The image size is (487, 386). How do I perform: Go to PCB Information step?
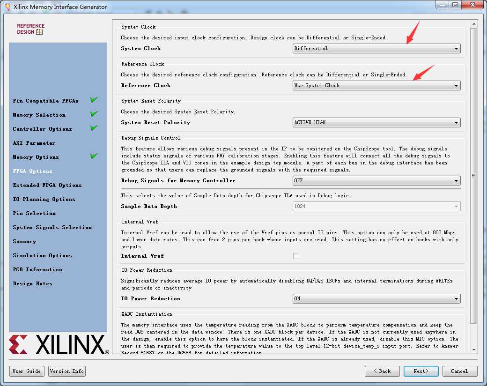[x=37, y=269]
